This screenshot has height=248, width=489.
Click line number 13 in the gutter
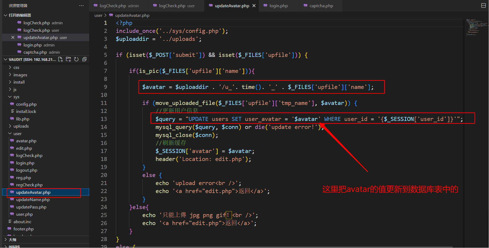[x=104, y=119]
